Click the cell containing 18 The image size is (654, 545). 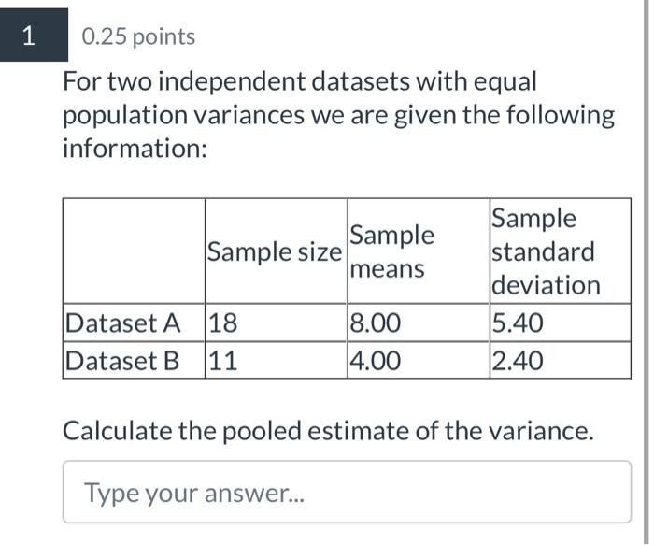(x=277, y=323)
